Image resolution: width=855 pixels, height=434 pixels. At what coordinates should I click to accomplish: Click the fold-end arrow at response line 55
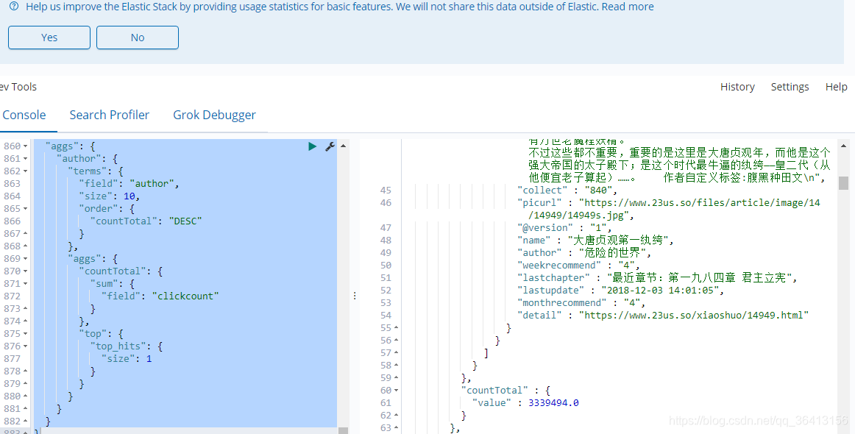397,327
